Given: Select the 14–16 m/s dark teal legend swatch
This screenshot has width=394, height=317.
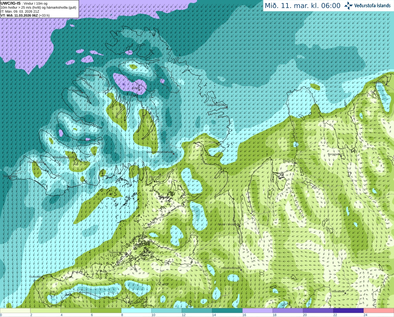Looking at the screenshot, I should (227, 311).
